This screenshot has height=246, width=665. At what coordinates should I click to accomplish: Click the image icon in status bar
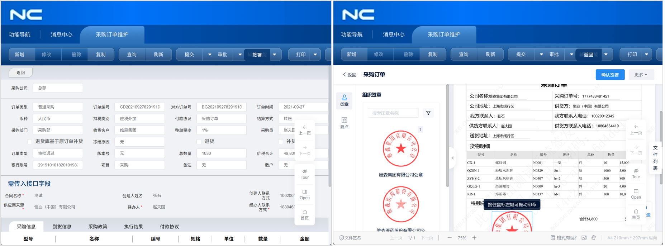click(x=584, y=238)
